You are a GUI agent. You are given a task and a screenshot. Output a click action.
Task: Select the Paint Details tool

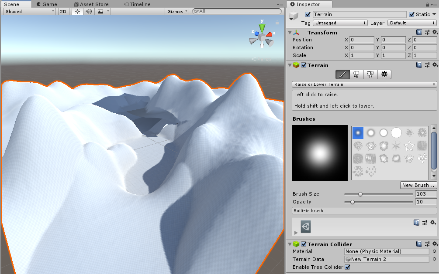click(370, 74)
